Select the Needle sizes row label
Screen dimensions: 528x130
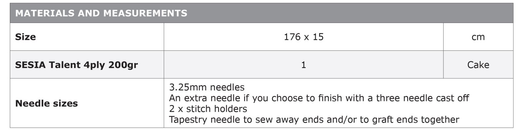pos(47,103)
